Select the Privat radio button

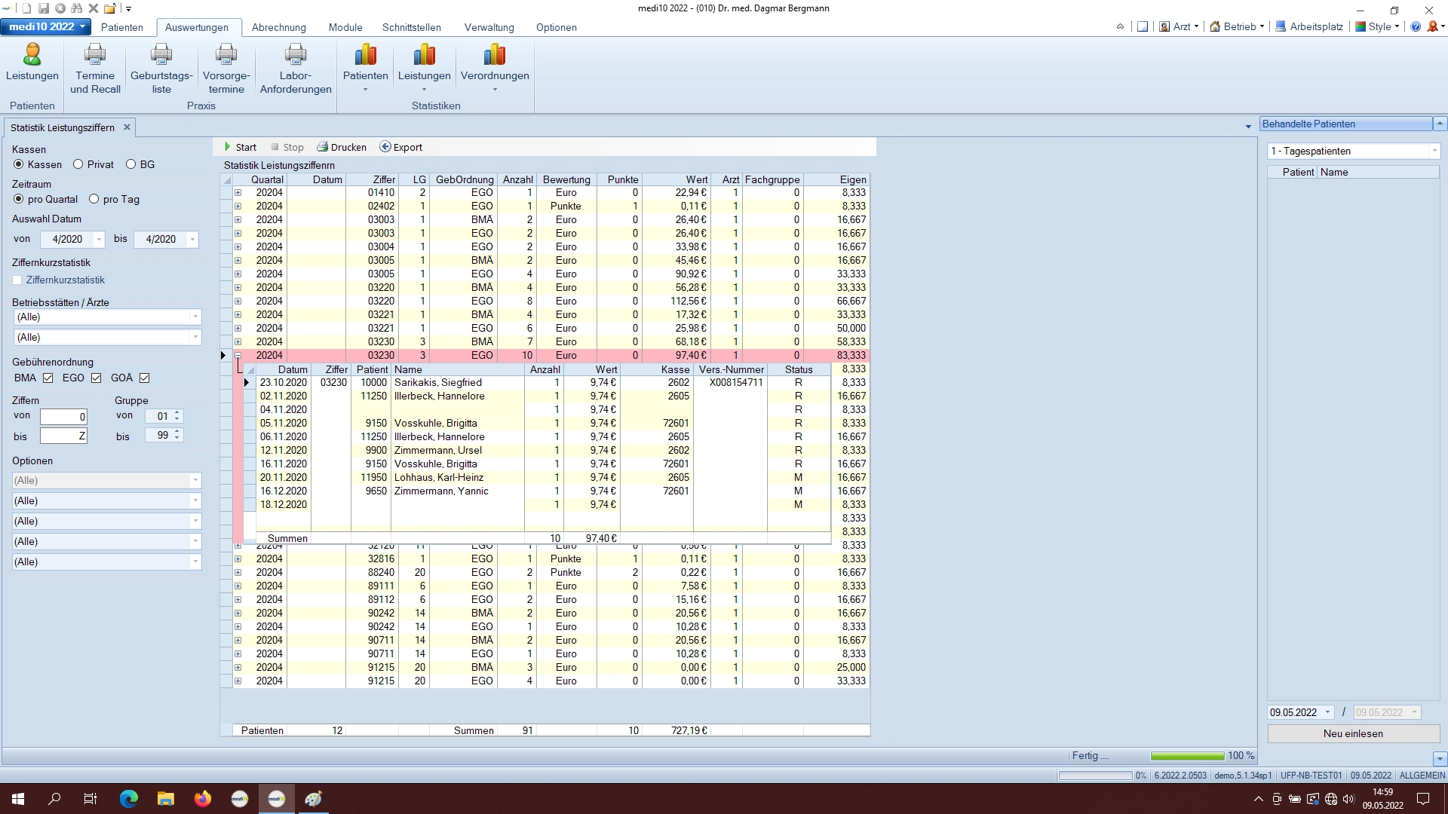78,164
